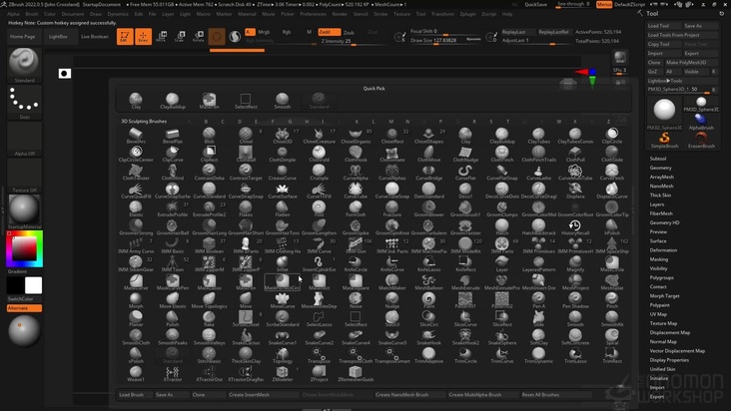Viewport: 731px width, 411px height.
Task: Expand the Polygroups section
Action: point(661,278)
